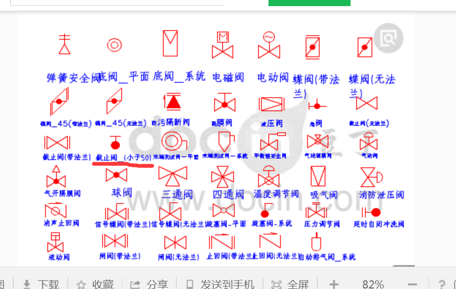Image resolution: width=456 pixels, height=289 pixels.
Task: Click the 消防泄压阀 symbol
Action: (371, 177)
